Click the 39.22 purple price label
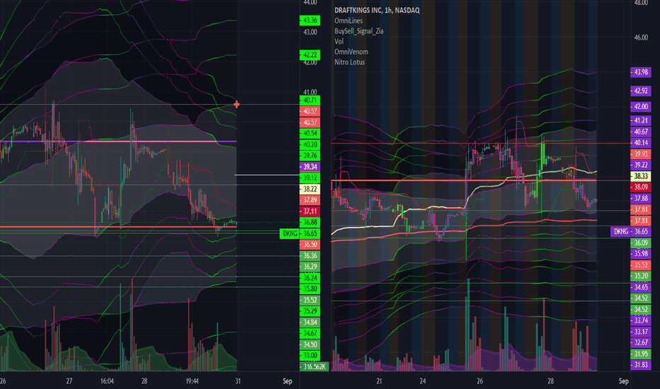The image size is (660, 389). (x=641, y=166)
